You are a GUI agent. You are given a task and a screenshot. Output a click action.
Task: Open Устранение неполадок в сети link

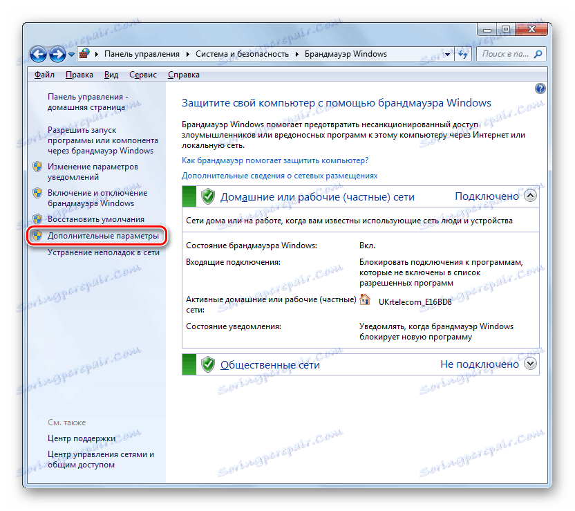[x=104, y=252]
